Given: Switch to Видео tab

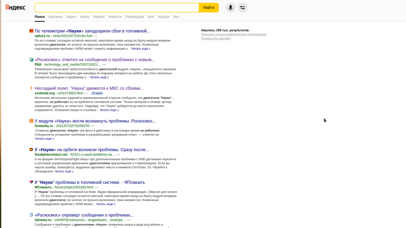Looking at the screenshot, I should coord(71,17).
